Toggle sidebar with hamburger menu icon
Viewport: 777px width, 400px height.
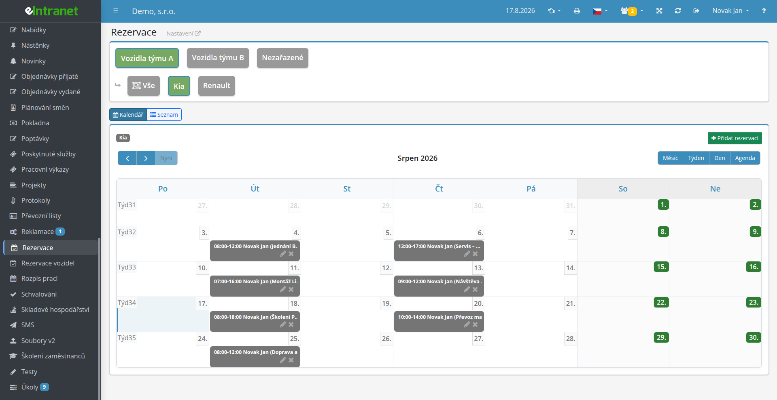pos(116,11)
